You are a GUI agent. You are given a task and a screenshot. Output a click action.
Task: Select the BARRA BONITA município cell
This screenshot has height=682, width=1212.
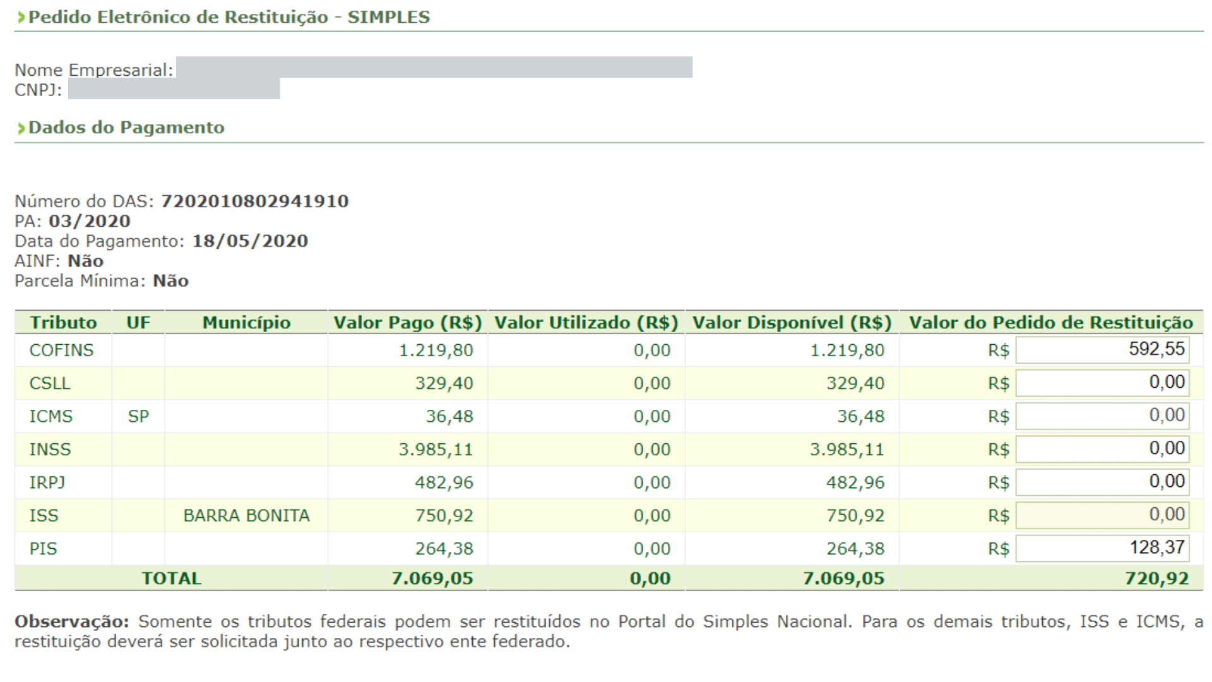[x=247, y=515]
